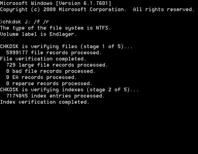Click the 'File verification completed' line
This screenshot has height=154, width=198.
[43, 59]
